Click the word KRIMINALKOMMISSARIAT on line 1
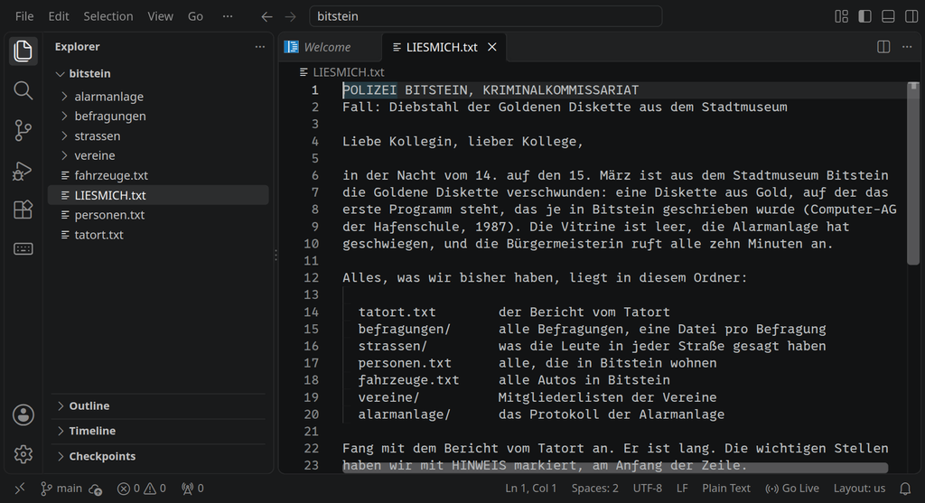 pos(560,90)
